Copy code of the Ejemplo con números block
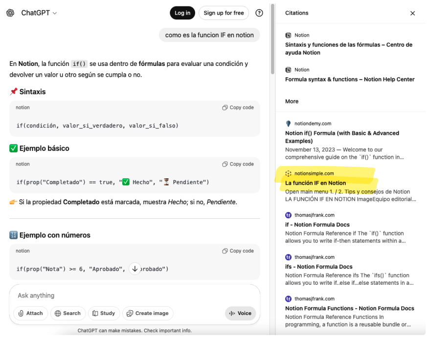The image size is (428, 338). [238, 251]
